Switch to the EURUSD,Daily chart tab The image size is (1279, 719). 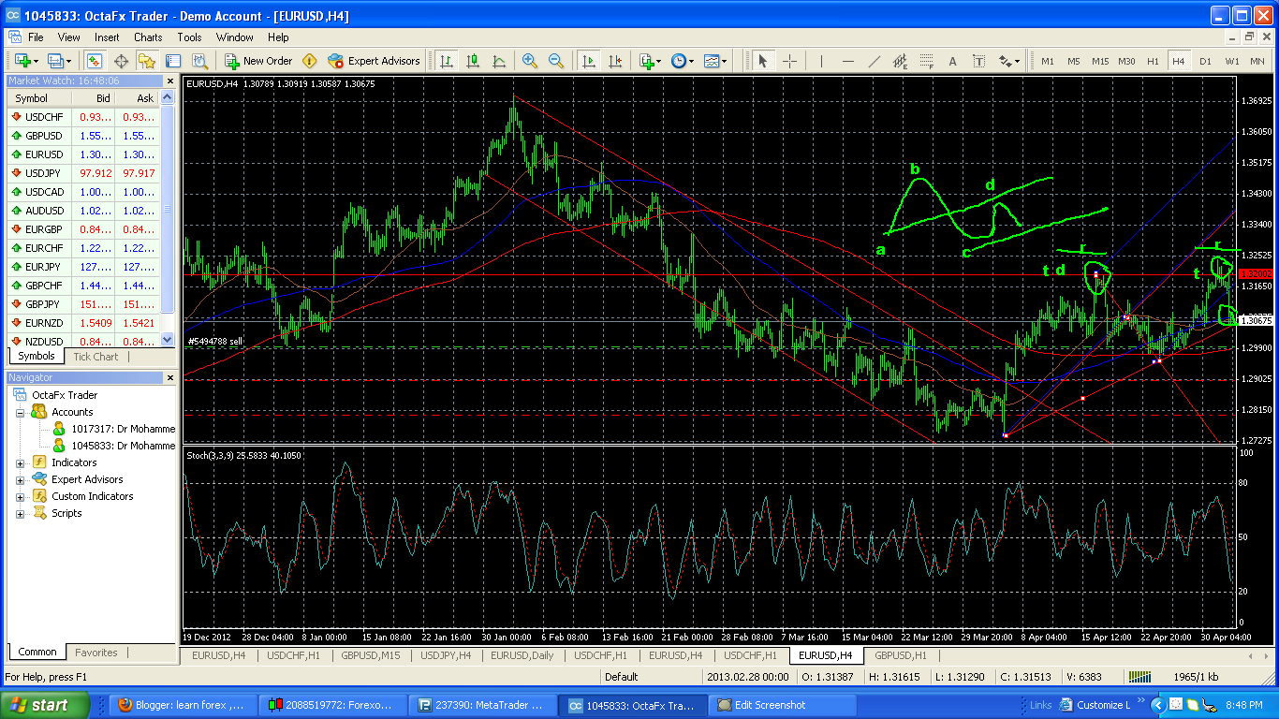pyautogui.click(x=522, y=655)
